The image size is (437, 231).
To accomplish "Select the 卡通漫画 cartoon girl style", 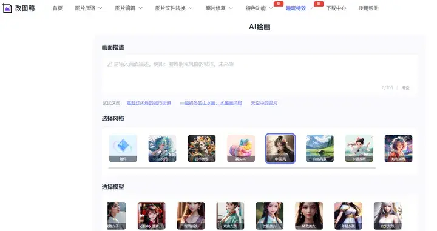I will click(359, 149).
